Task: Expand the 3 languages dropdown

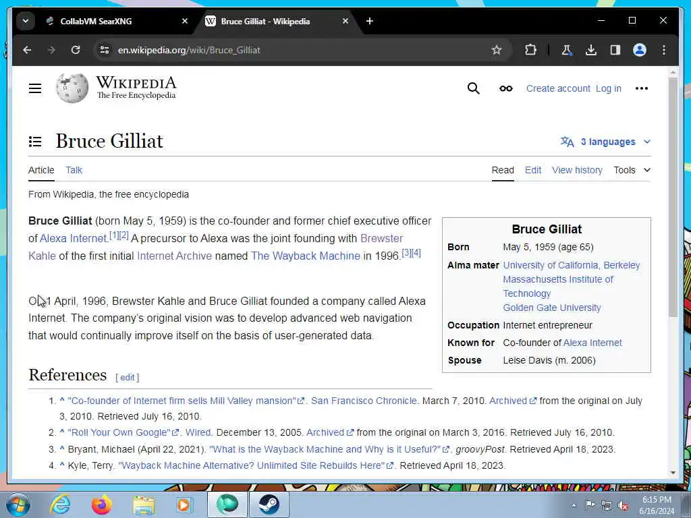Action: (x=605, y=142)
